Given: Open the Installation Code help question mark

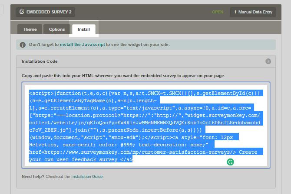Looking at the screenshot, I should click(x=268, y=61).
